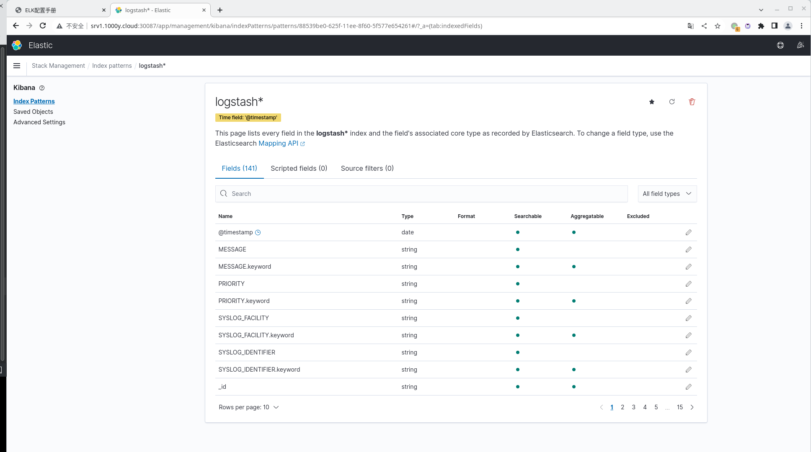
Task: Edit the SYSLOG_FACILITY.keyword field
Action: 688,335
